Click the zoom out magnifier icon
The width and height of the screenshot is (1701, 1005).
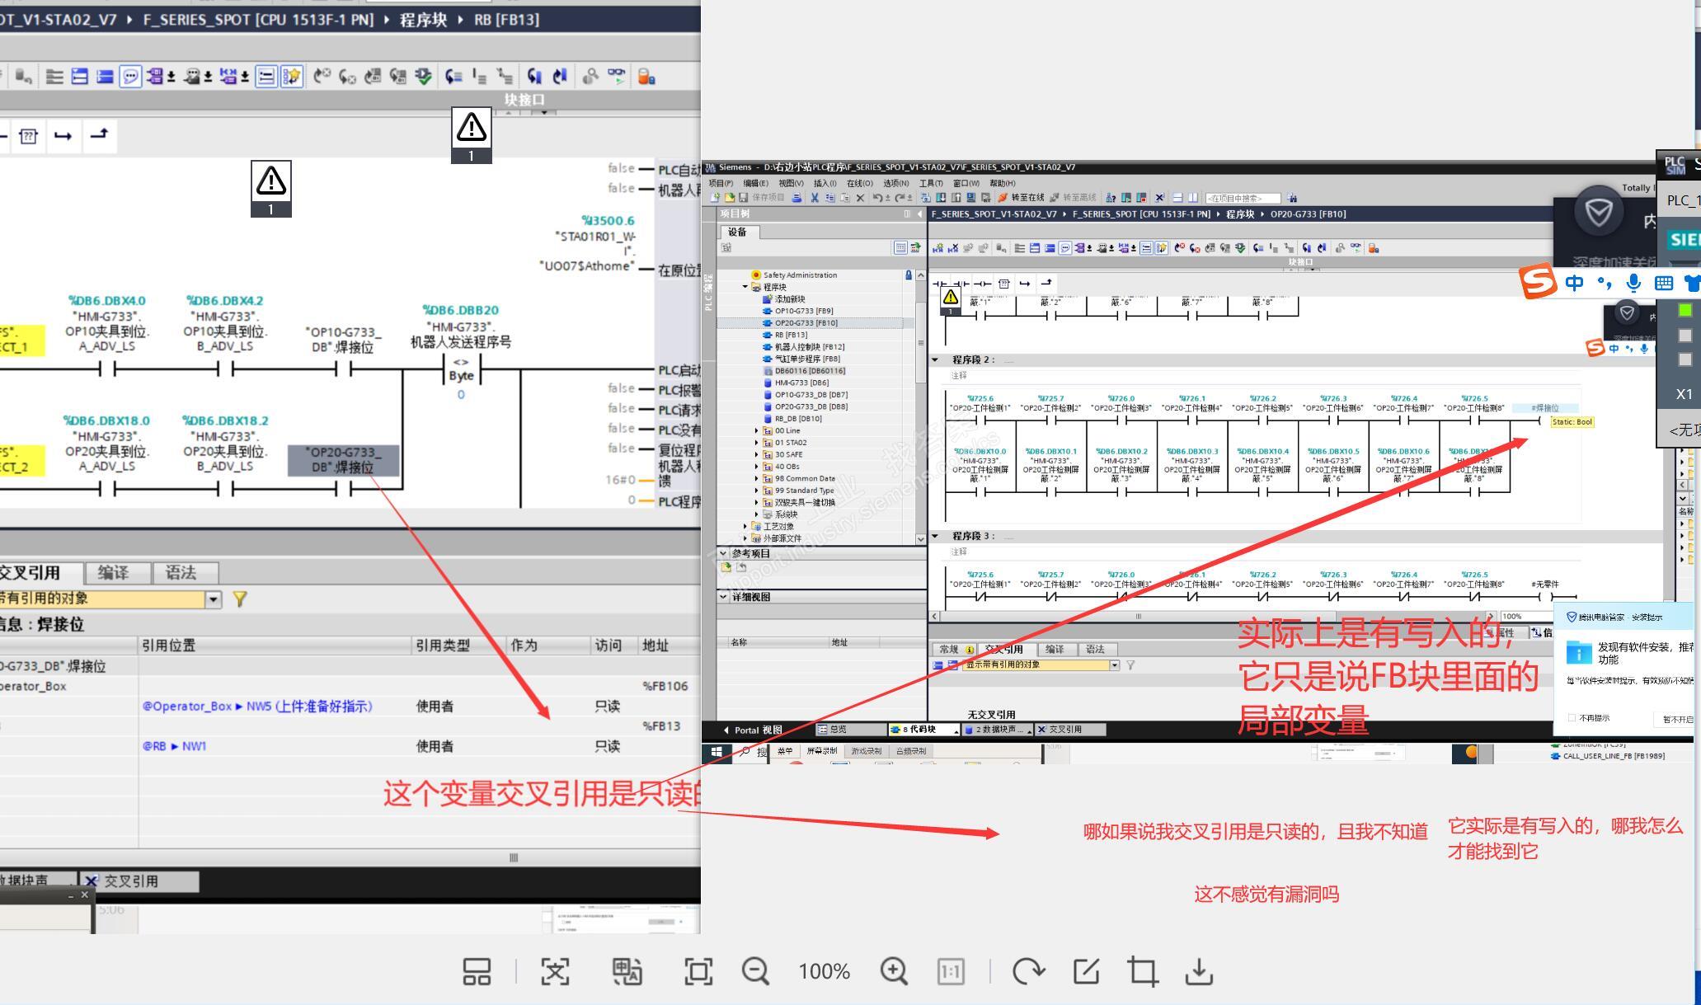tap(755, 971)
